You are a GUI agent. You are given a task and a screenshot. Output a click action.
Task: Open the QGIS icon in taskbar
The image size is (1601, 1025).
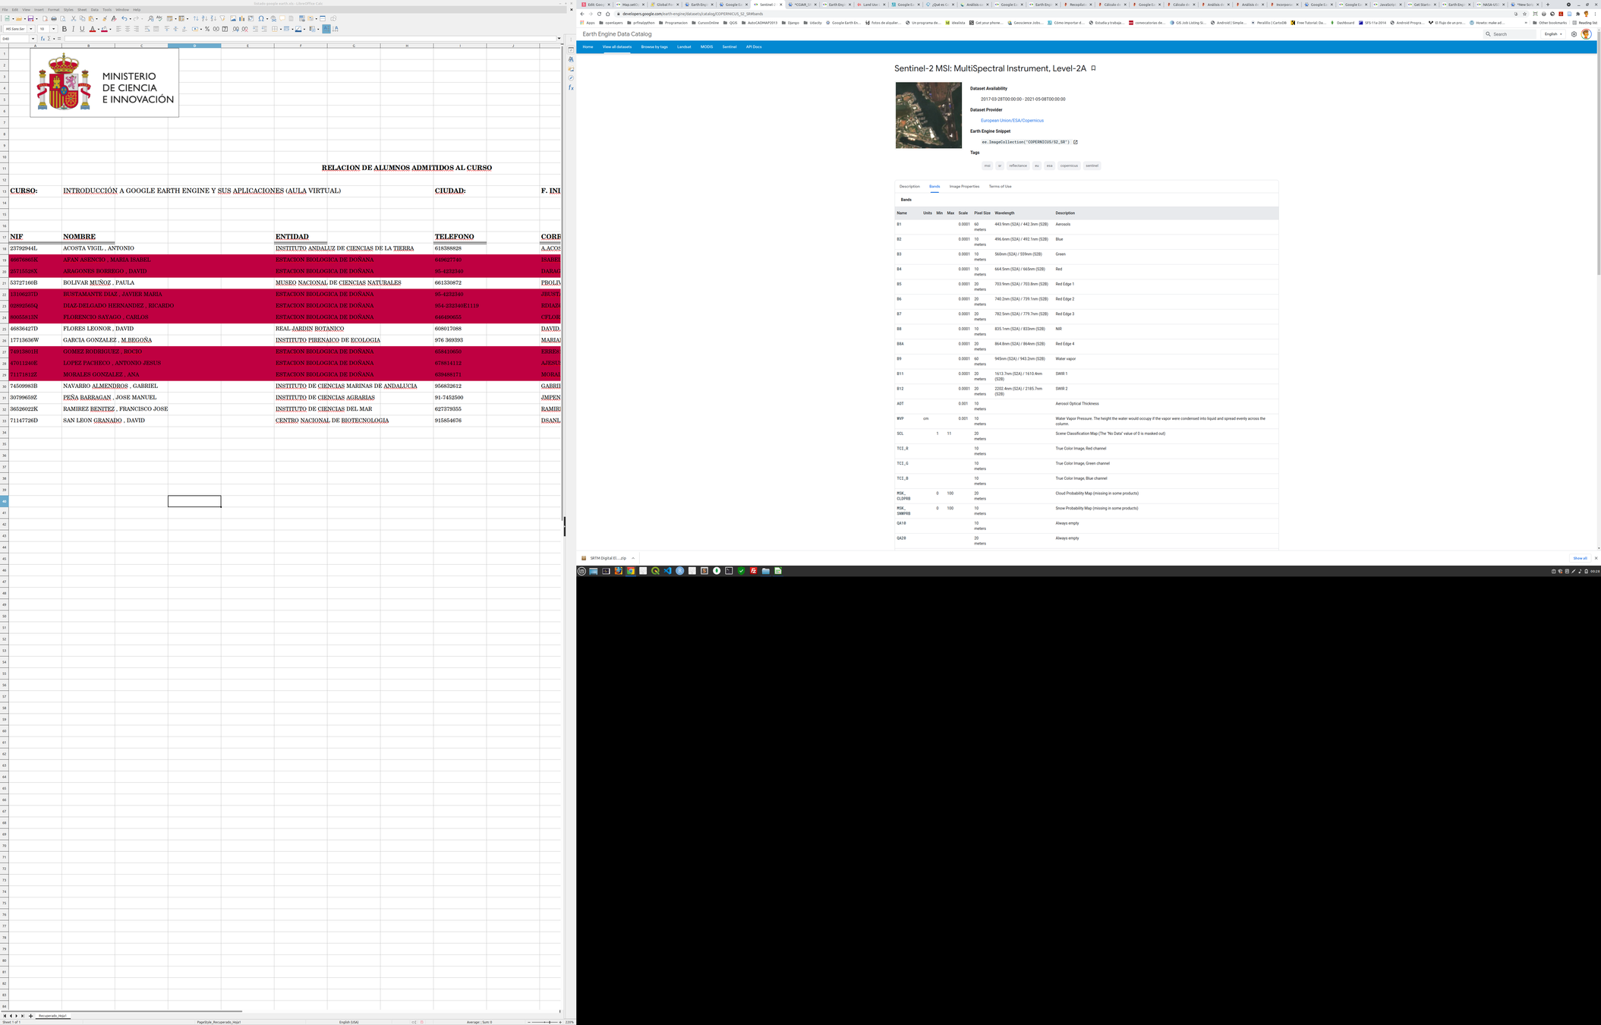655,571
